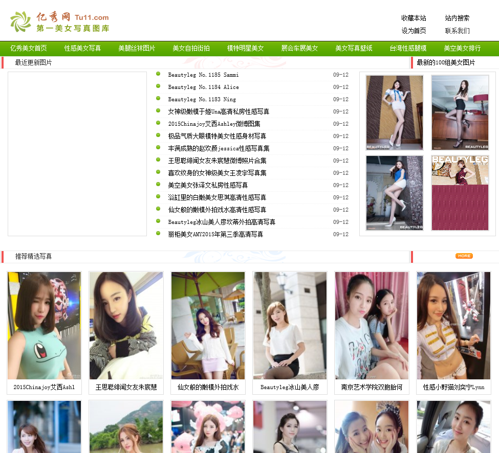Open 美女自拍街拍 nav item
Image resolution: width=499 pixels, height=453 pixels.
tap(191, 49)
